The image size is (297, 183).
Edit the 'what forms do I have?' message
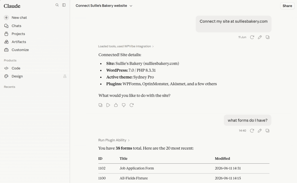[260, 131]
